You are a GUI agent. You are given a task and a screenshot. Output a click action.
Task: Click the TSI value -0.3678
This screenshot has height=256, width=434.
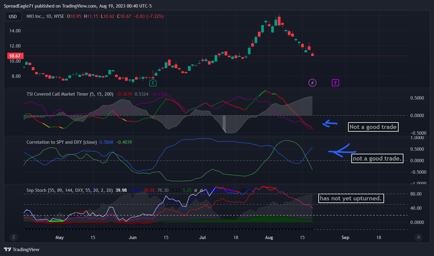point(124,94)
